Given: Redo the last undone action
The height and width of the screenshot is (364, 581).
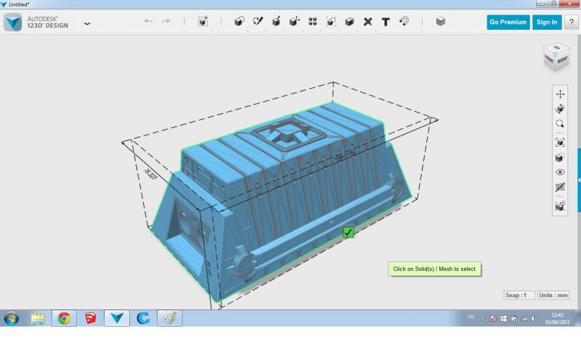Looking at the screenshot, I should tap(166, 21).
